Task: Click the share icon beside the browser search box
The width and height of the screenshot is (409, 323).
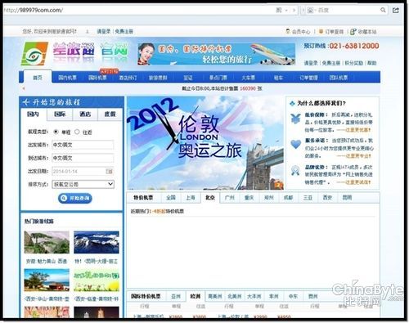Action: point(396,10)
